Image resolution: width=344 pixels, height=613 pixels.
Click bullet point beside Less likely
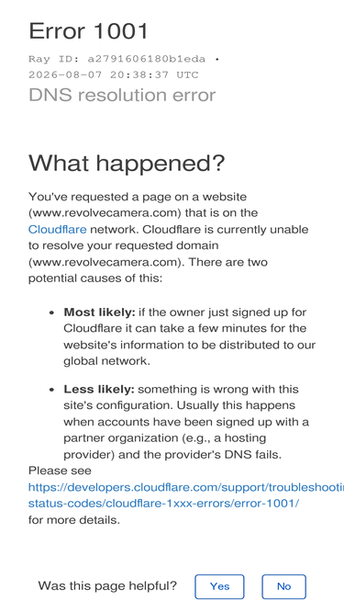52,391
